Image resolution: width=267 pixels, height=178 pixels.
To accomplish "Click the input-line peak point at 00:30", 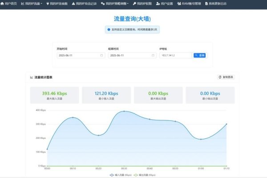I will click(124, 111).
